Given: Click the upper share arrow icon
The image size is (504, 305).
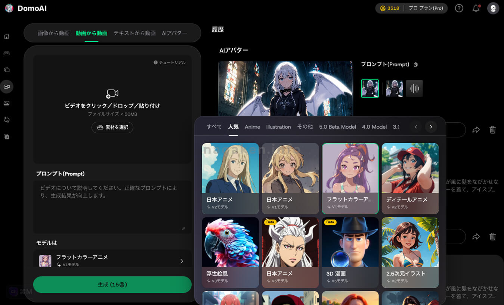Looking at the screenshot, I should [x=476, y=130].
